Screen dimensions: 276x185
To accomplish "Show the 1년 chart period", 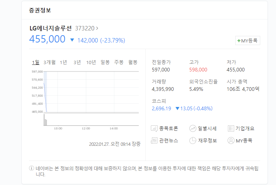I will pos(63,62).
